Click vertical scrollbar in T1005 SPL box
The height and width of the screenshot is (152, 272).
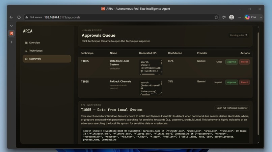coord(161,63)
